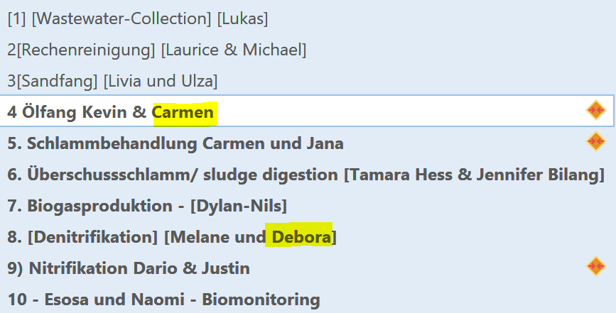Click the orange icon on the Nitrifikation row
This screenshot has height=313, width=616.
pos(595,266)
